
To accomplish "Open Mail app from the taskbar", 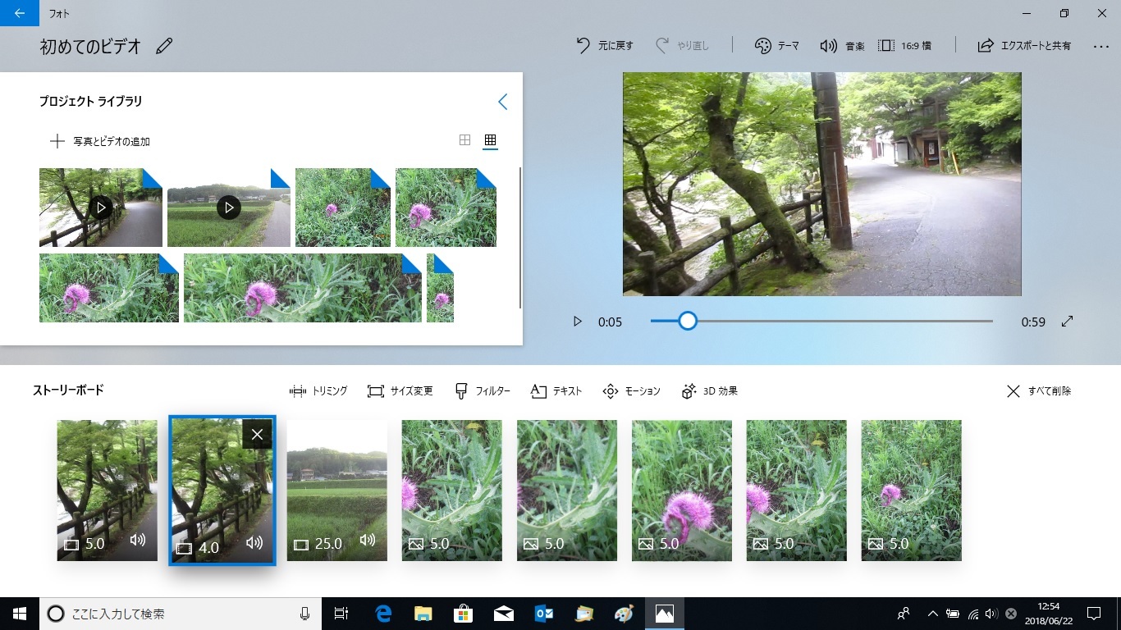I will [x=504, y=614].
